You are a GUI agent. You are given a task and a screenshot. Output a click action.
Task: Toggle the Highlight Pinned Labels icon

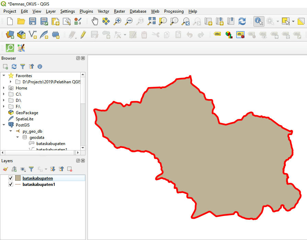(240, 35)
